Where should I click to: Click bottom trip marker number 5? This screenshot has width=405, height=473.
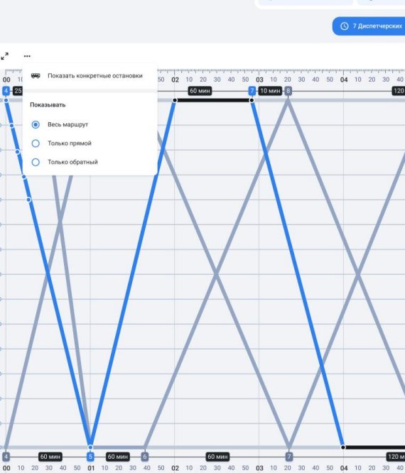coord(90,457)
